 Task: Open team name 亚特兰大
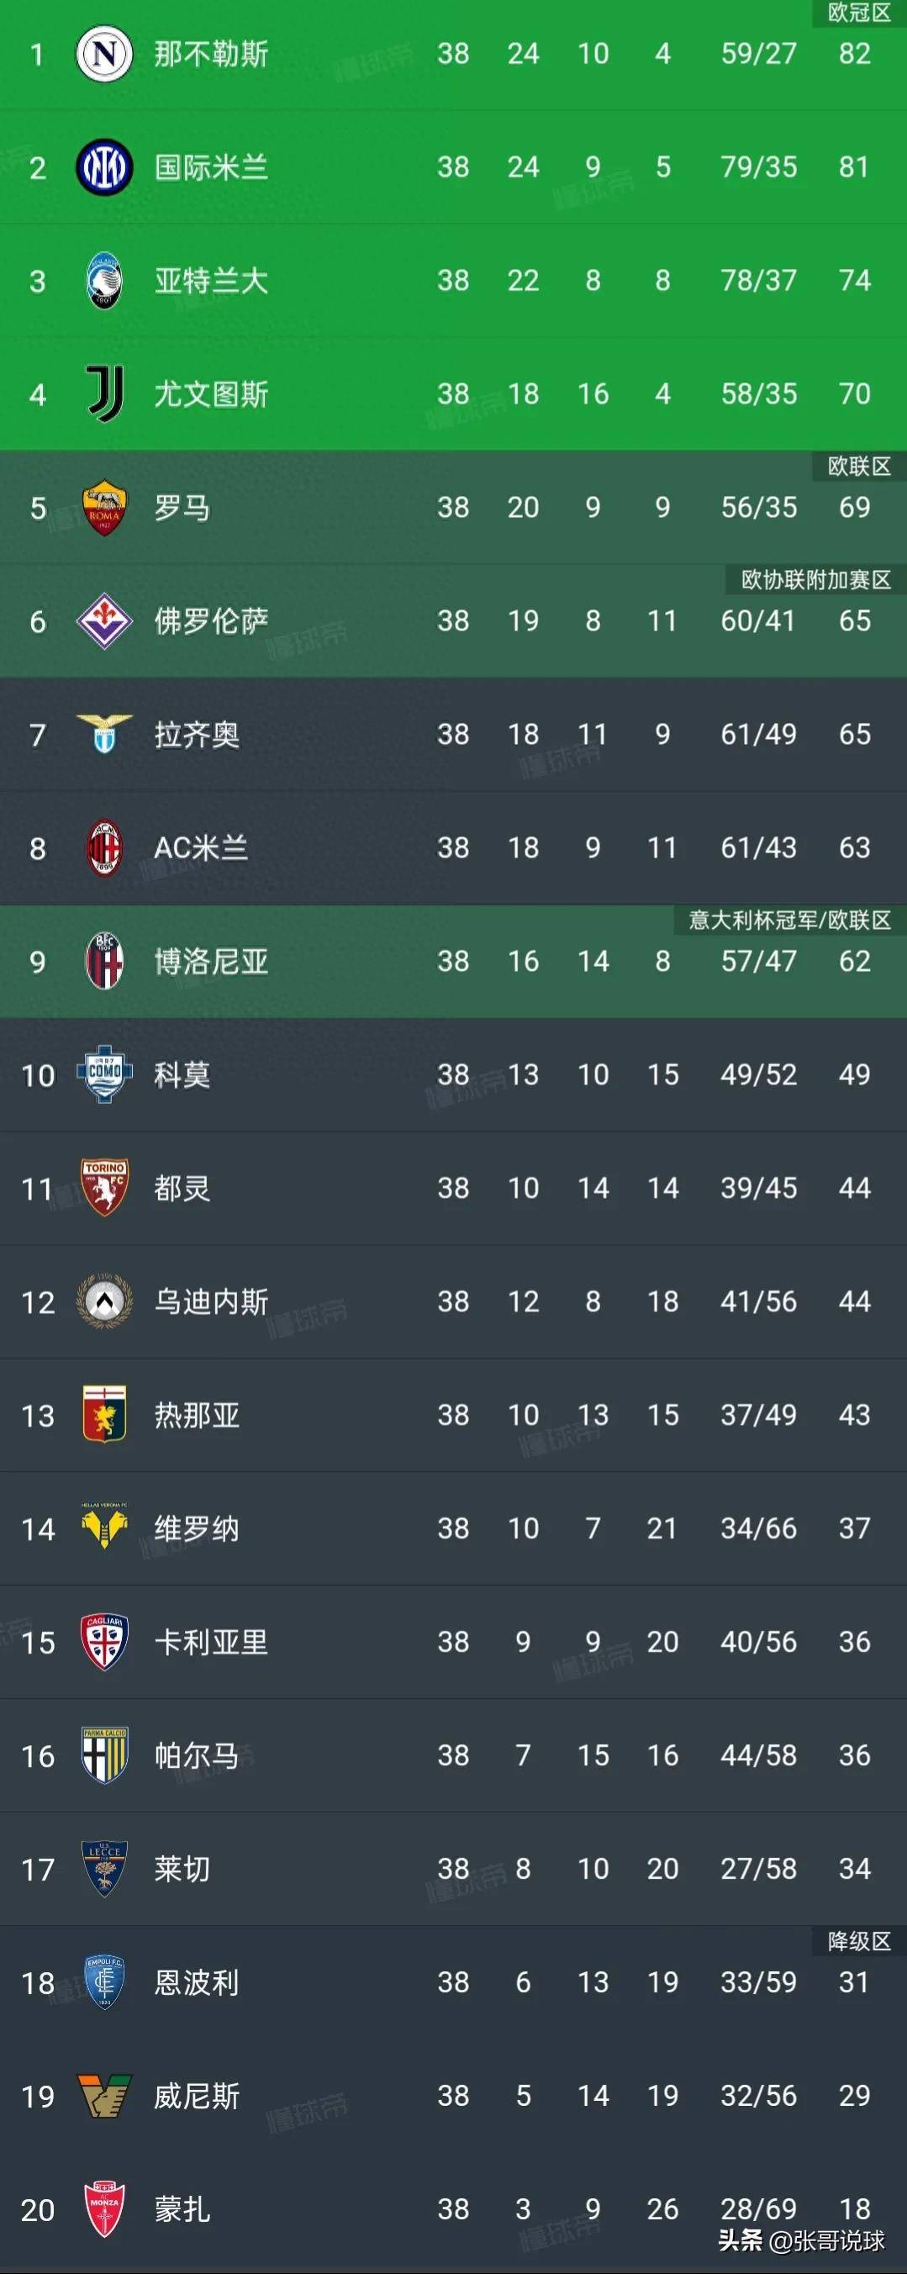tap(211, 281)
